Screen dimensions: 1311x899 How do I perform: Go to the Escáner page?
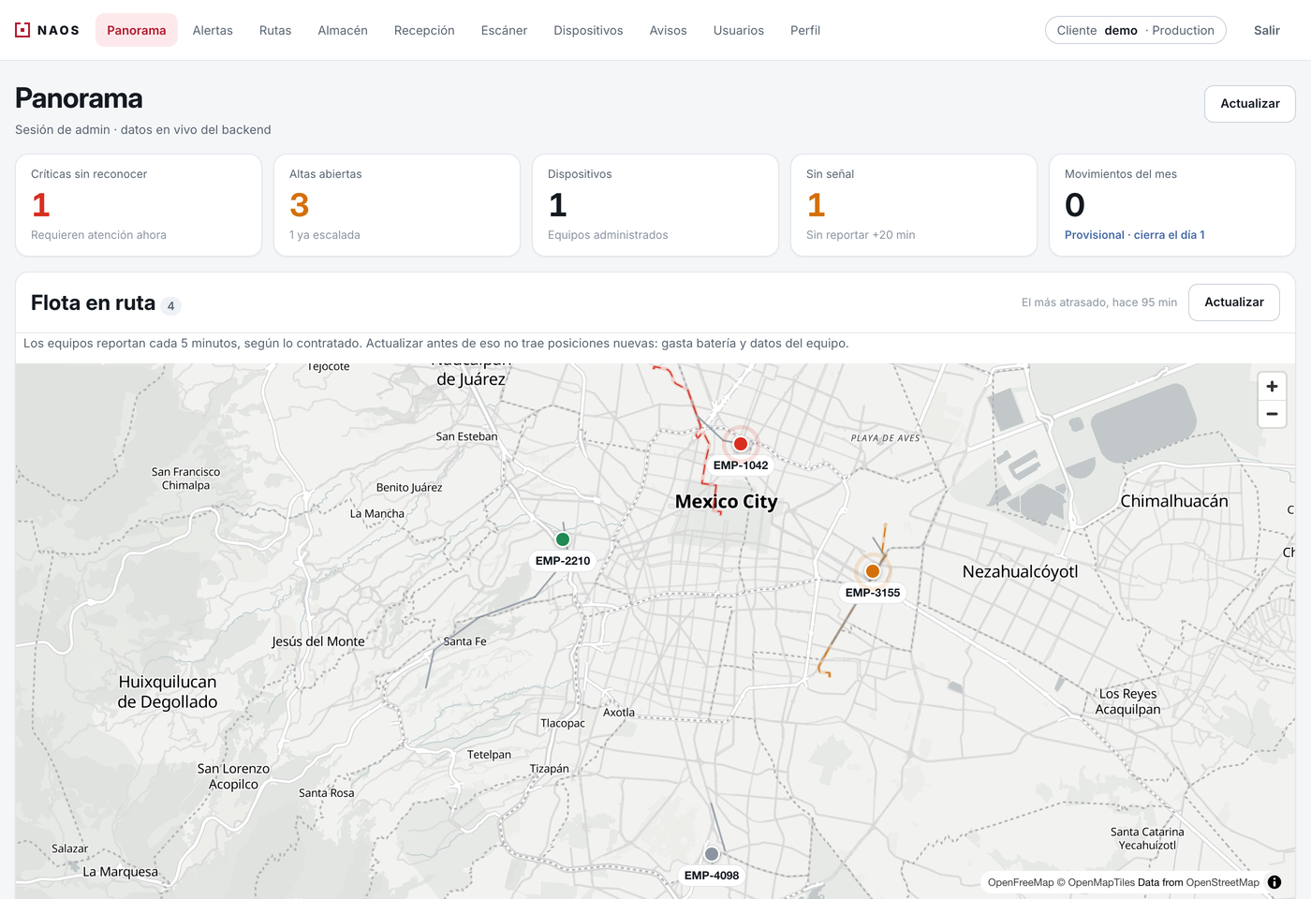504,30
